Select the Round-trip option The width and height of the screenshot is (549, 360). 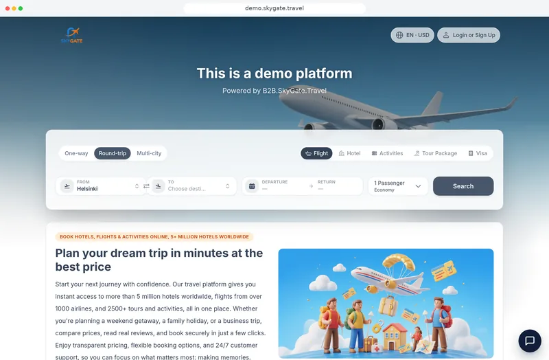tap(113, 153)
